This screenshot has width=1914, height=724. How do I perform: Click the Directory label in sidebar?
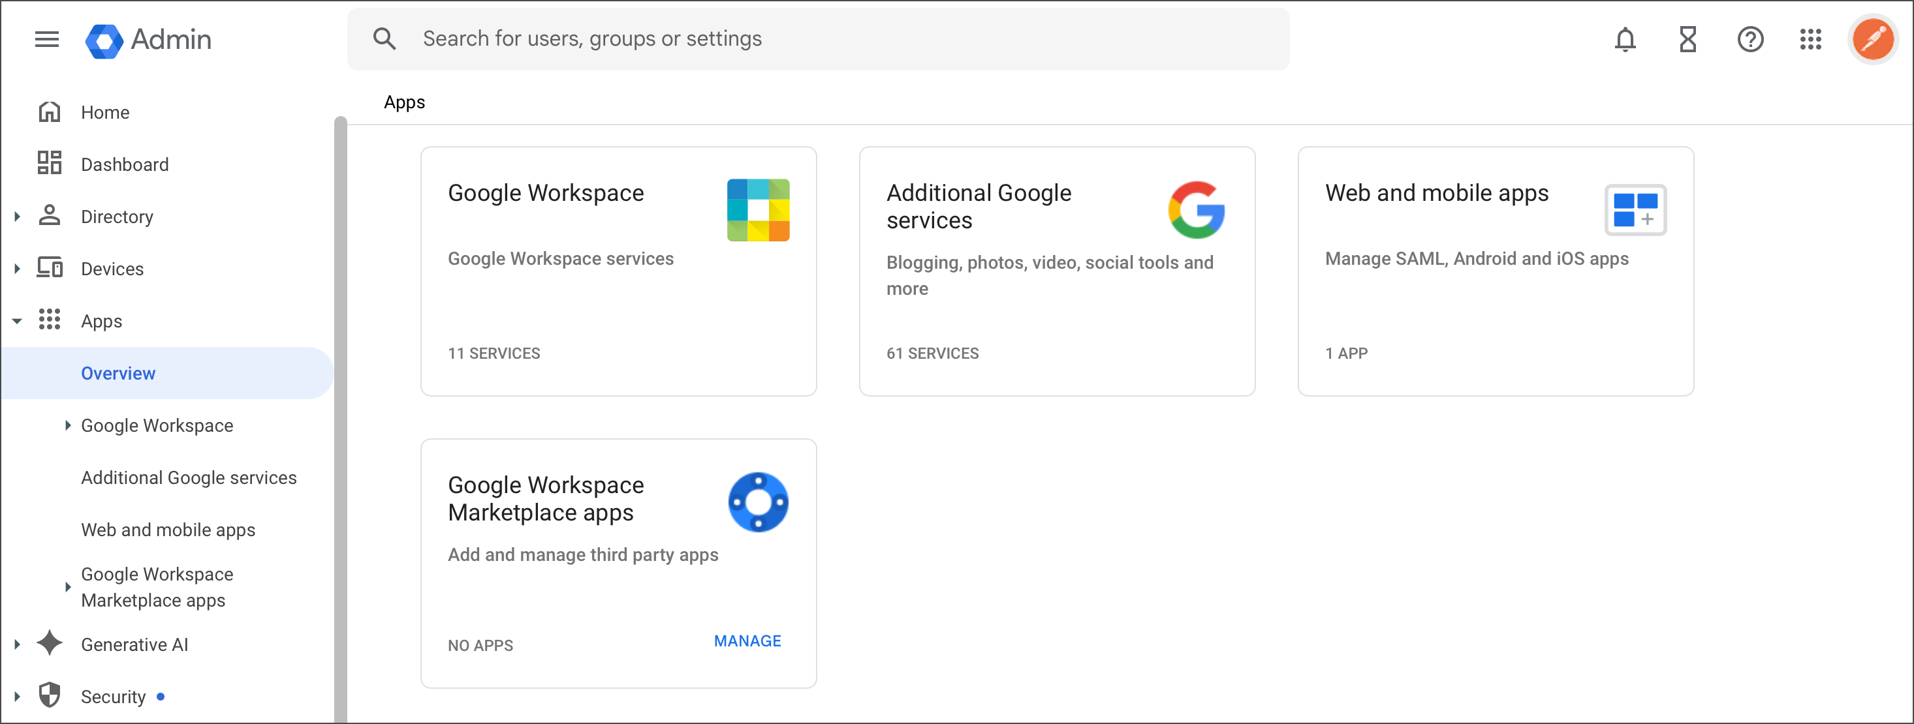[117, 216]
